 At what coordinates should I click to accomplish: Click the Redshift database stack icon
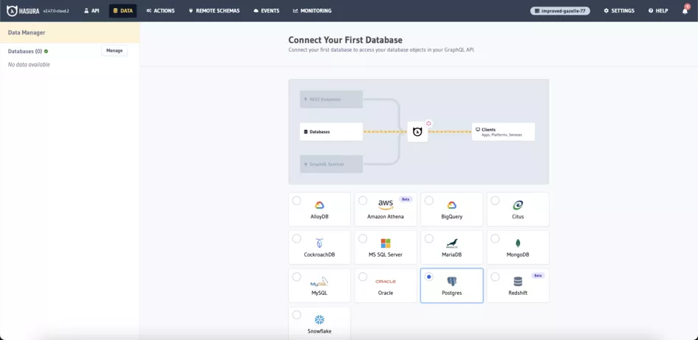518,281
